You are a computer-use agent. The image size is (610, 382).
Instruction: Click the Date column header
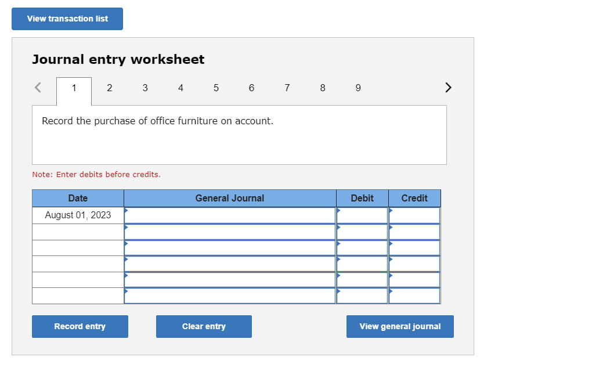pyautogui.click(x=78, y=199)
